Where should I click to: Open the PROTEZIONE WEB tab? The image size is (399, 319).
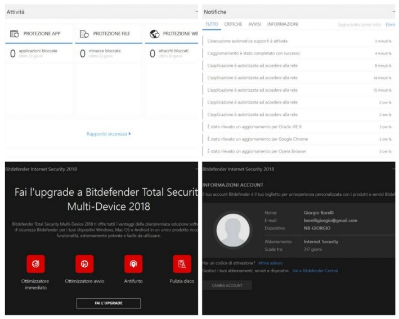pos(172,34)
